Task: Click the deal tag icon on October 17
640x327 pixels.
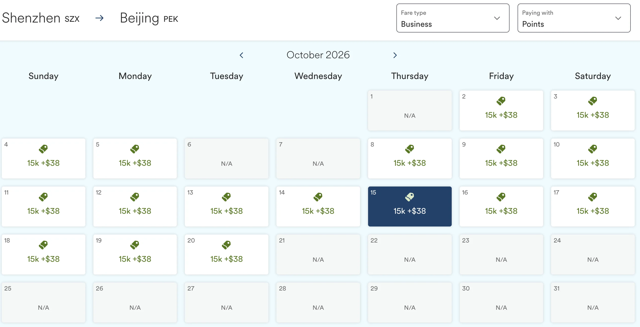Action: (593, 197)
